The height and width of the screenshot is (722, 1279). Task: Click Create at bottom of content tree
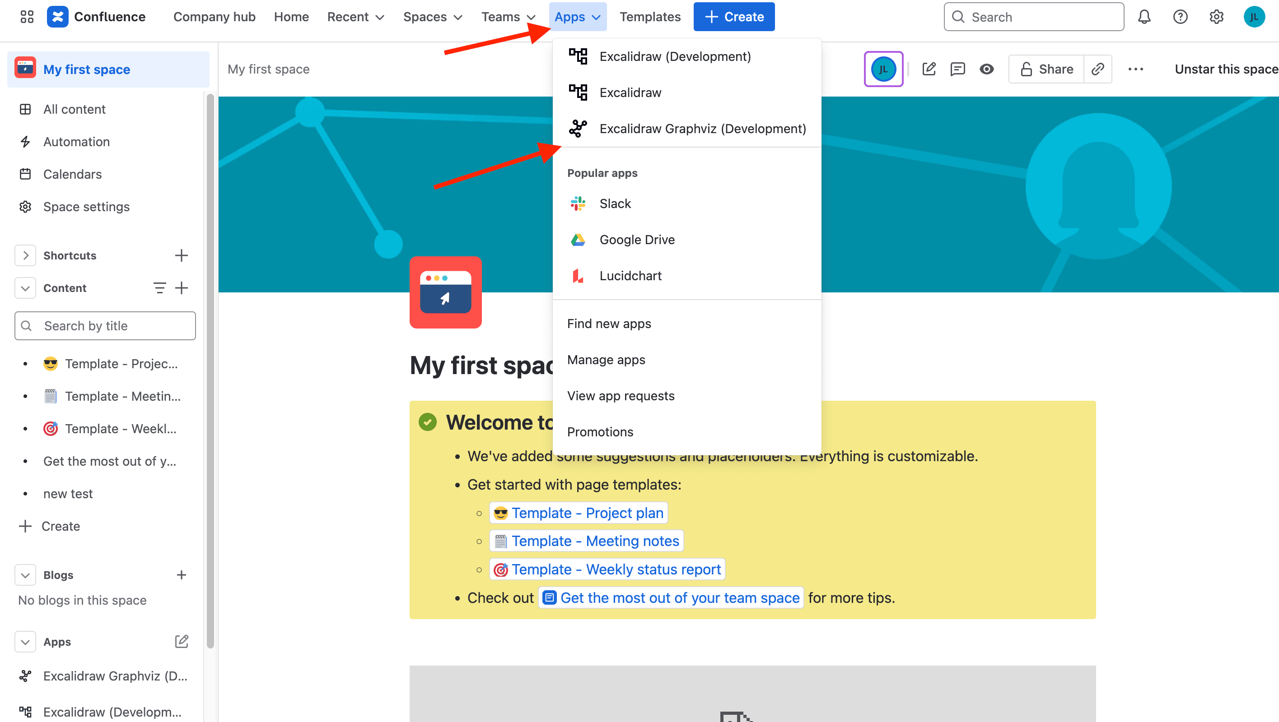[x=105, y=526]
